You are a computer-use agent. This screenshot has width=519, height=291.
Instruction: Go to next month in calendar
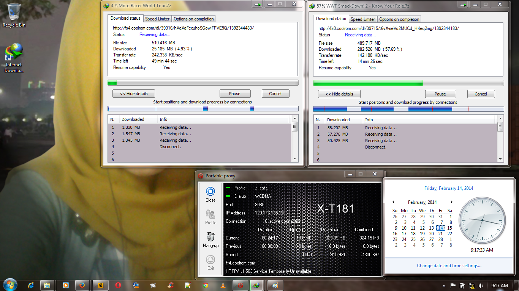coord(451,202)
